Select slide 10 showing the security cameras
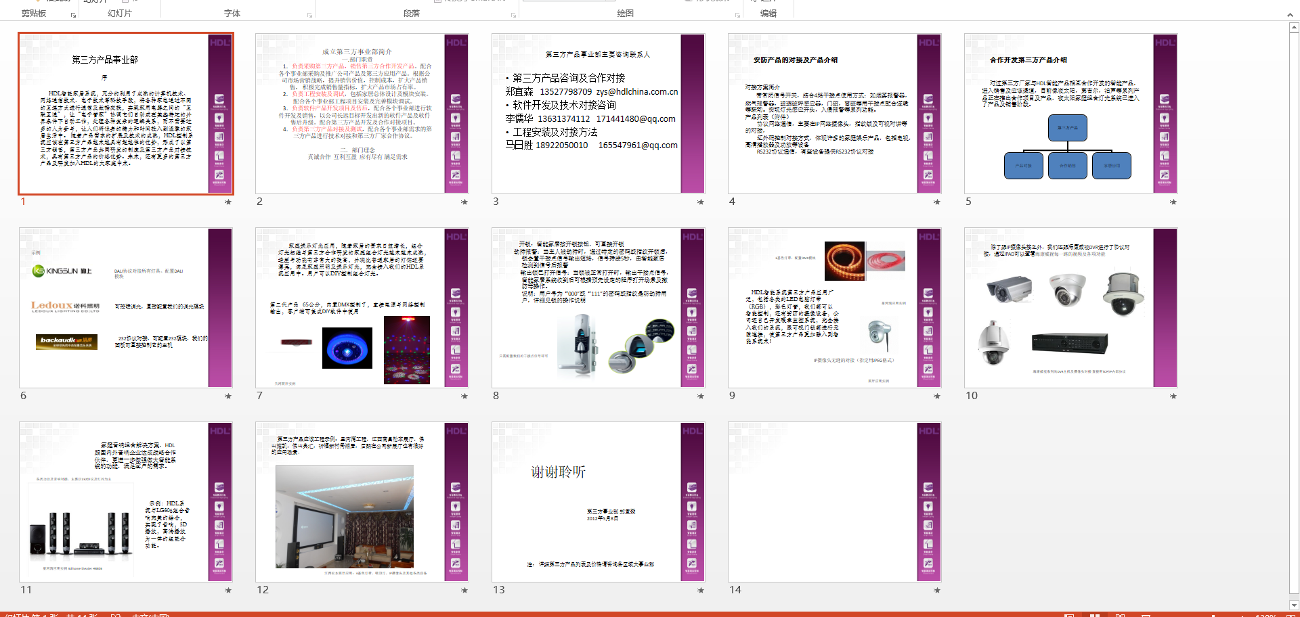The image size is (1300, 617). [x=1070, y=308]
